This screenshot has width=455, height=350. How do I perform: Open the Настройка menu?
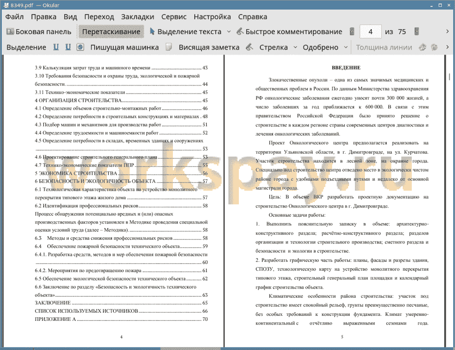pyautogui.click(x=212, y=17)
